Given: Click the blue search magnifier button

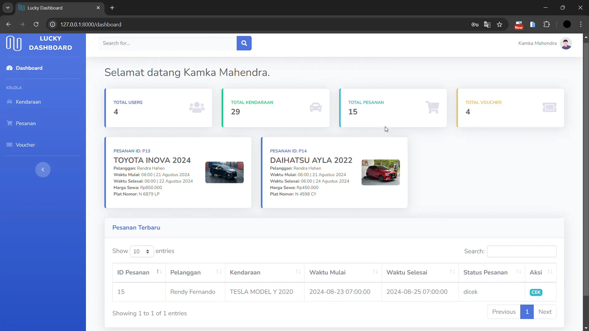Looking at the screenshot, I should (244, 43).
